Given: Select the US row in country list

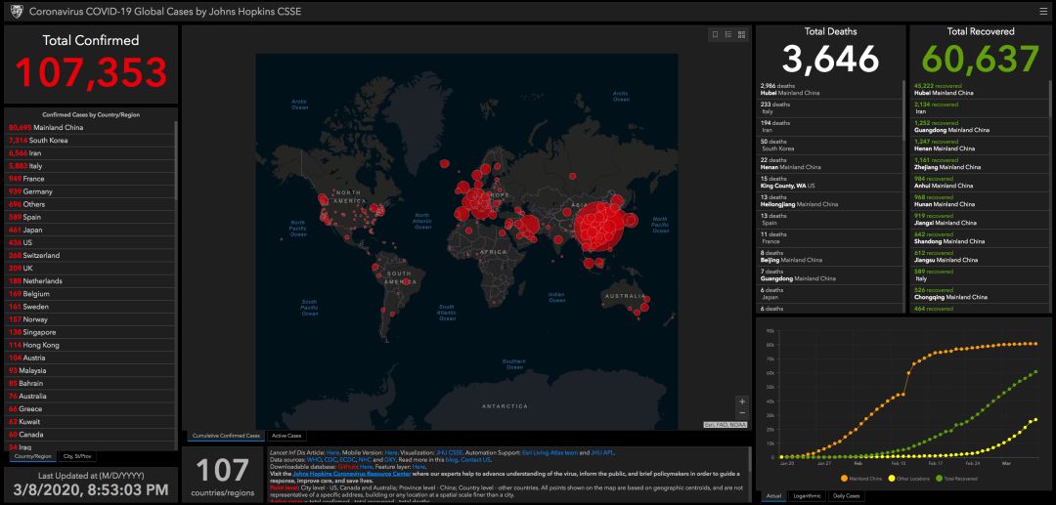Looking at the screenshot, I should [x=90, y=242].
